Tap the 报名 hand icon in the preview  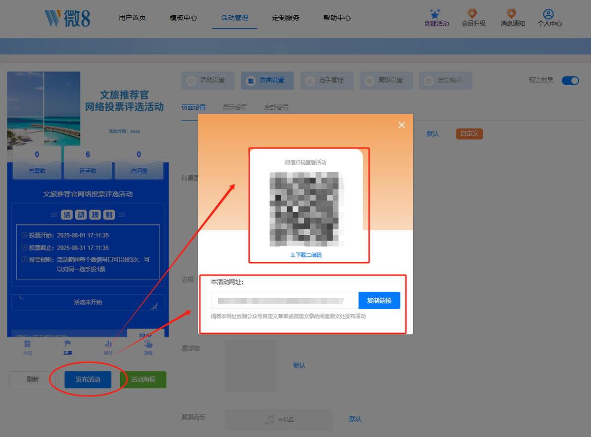tap(148, 343)
